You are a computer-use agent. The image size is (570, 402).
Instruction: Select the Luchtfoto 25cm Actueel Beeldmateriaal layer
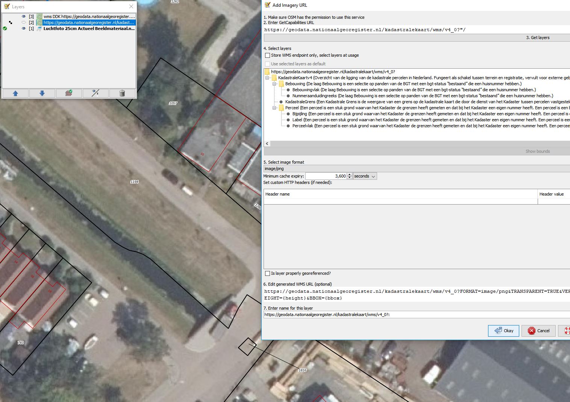point(89,29)
